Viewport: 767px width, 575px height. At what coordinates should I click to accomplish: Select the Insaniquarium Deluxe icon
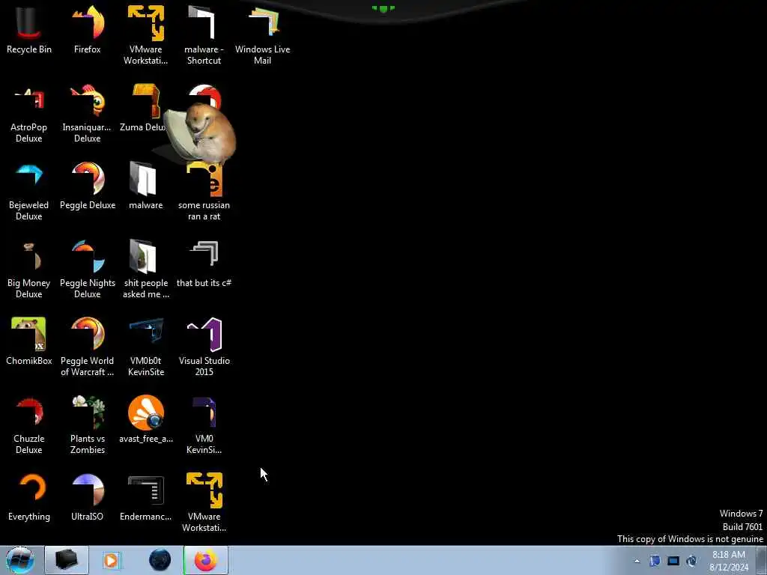pos(88,114)
